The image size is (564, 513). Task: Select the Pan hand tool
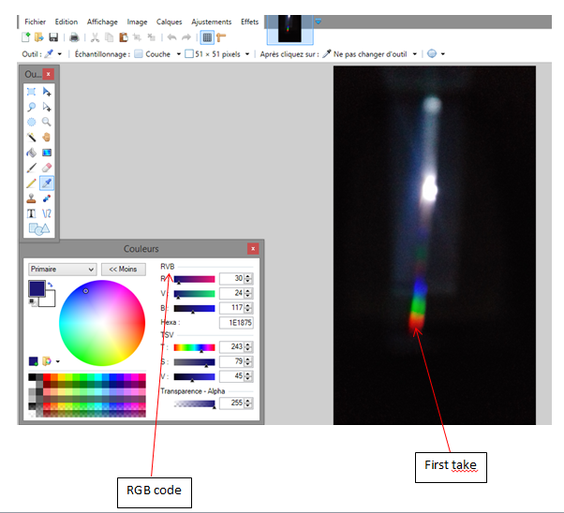47,138
